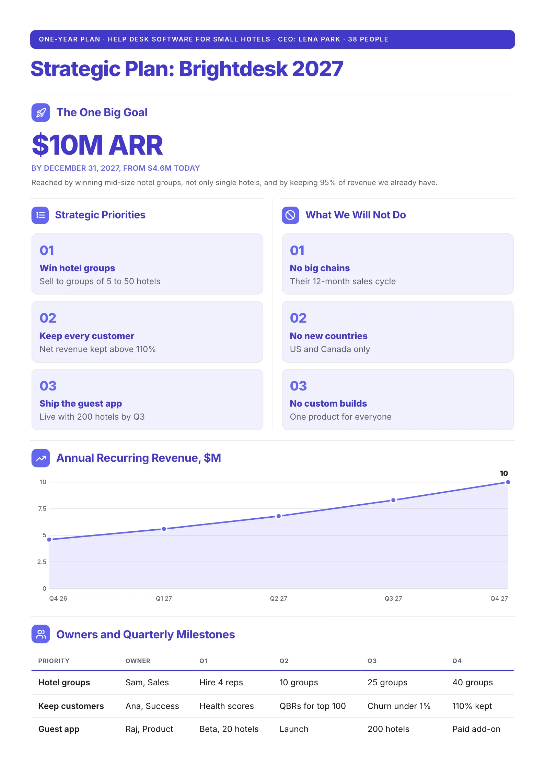The width and height of the screenshot is (545, 770).
Task: Click the 'Paid add-on' milestone cell
Action: point(476,729)
